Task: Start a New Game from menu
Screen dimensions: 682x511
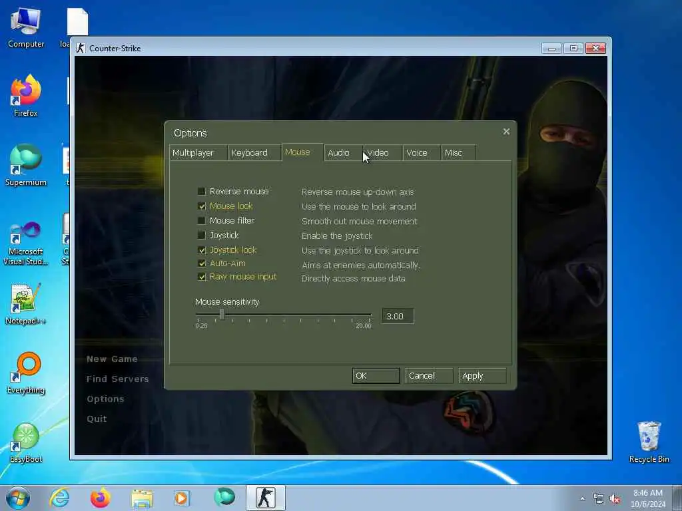Action: point(112,359)
